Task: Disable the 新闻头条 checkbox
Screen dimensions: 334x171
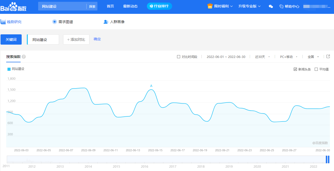Action: point(295,69)
